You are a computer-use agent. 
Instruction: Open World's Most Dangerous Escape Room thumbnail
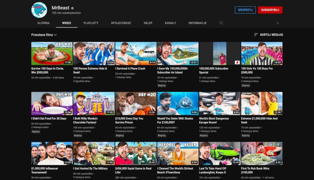[x=220, y=103]
